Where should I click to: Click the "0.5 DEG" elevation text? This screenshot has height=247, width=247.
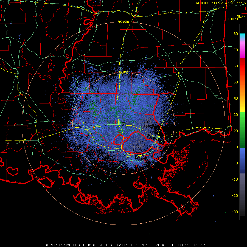139,245
